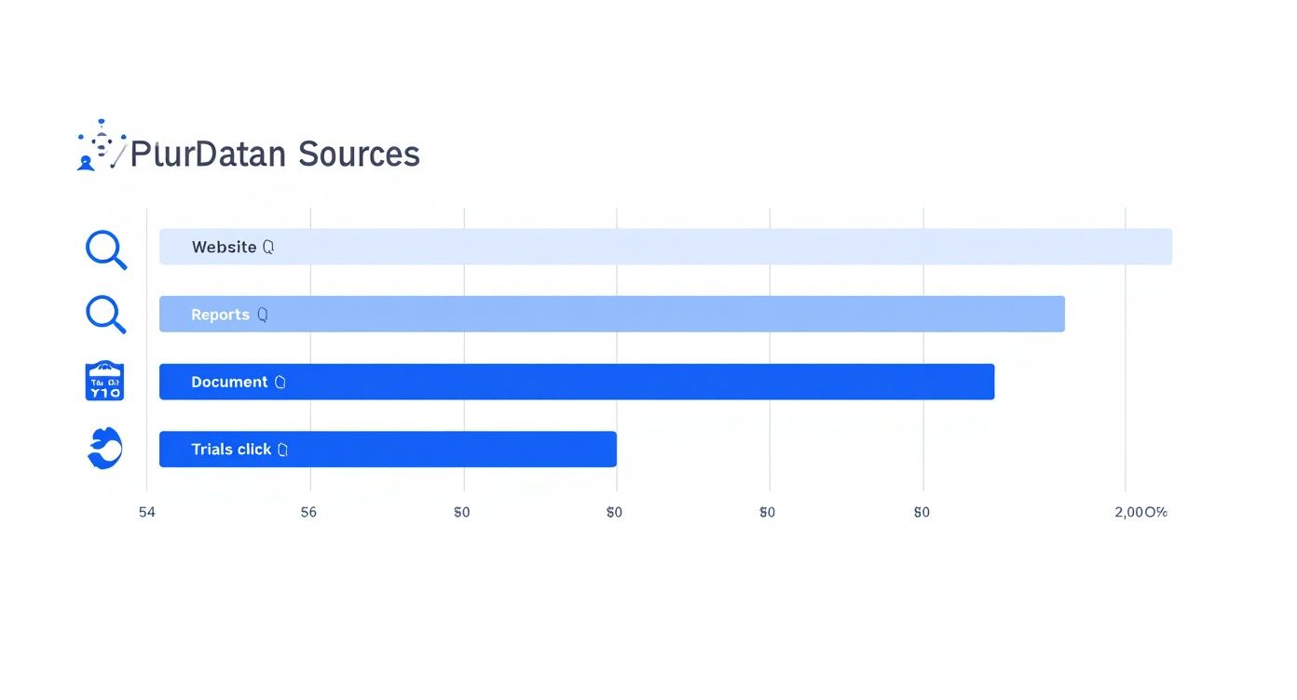The width and height of the screenshot is (1297, 700).
Task: Click the Trials click label text
Action: coord(231,450)
